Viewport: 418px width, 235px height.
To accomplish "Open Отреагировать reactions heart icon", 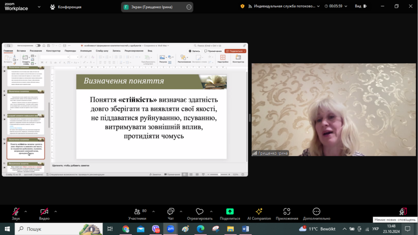I will tap(200, 212).
